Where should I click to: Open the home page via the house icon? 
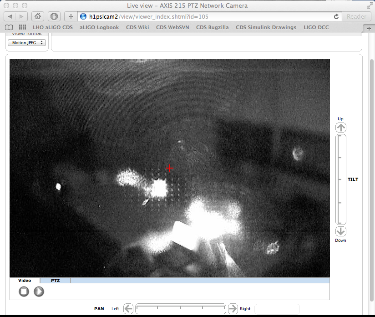(x=38, y=16)
